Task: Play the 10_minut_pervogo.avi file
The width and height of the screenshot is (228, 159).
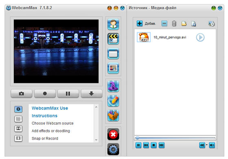Action: point(200,37)
